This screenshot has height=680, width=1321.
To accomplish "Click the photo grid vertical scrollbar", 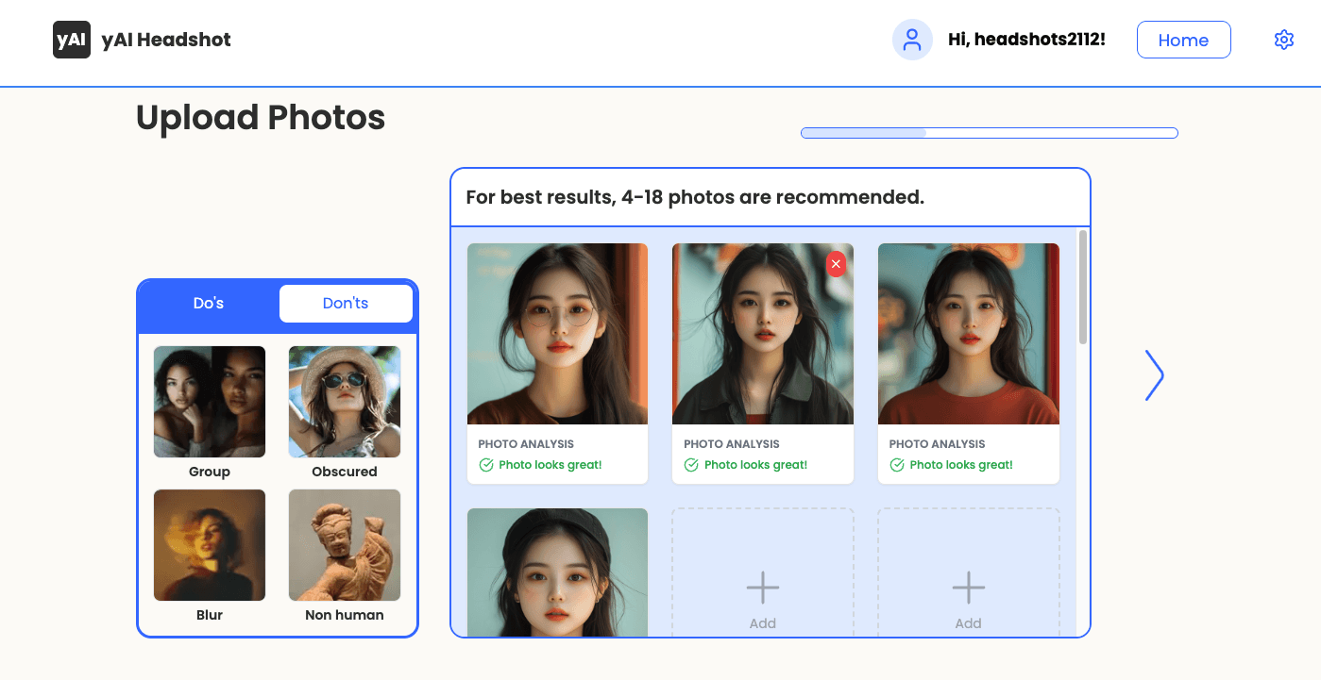I will point(1082,288).
